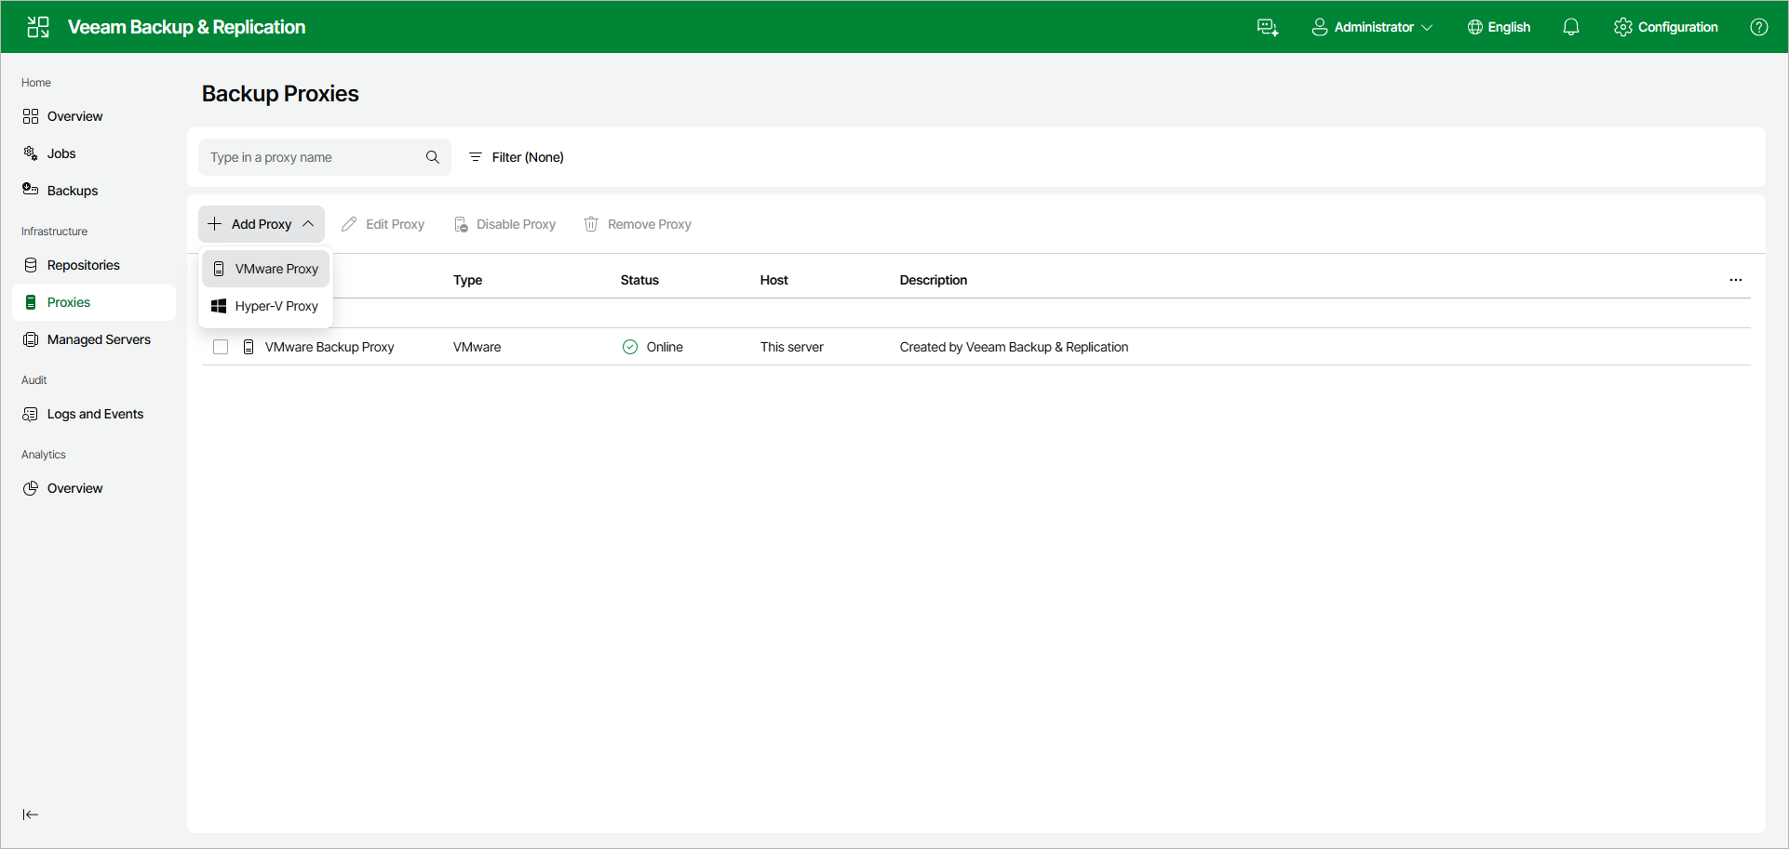Screen dimensions: 1789x849
Task: Sort by the Description column header
Action: pyautogui.click(x=934, y=280)
